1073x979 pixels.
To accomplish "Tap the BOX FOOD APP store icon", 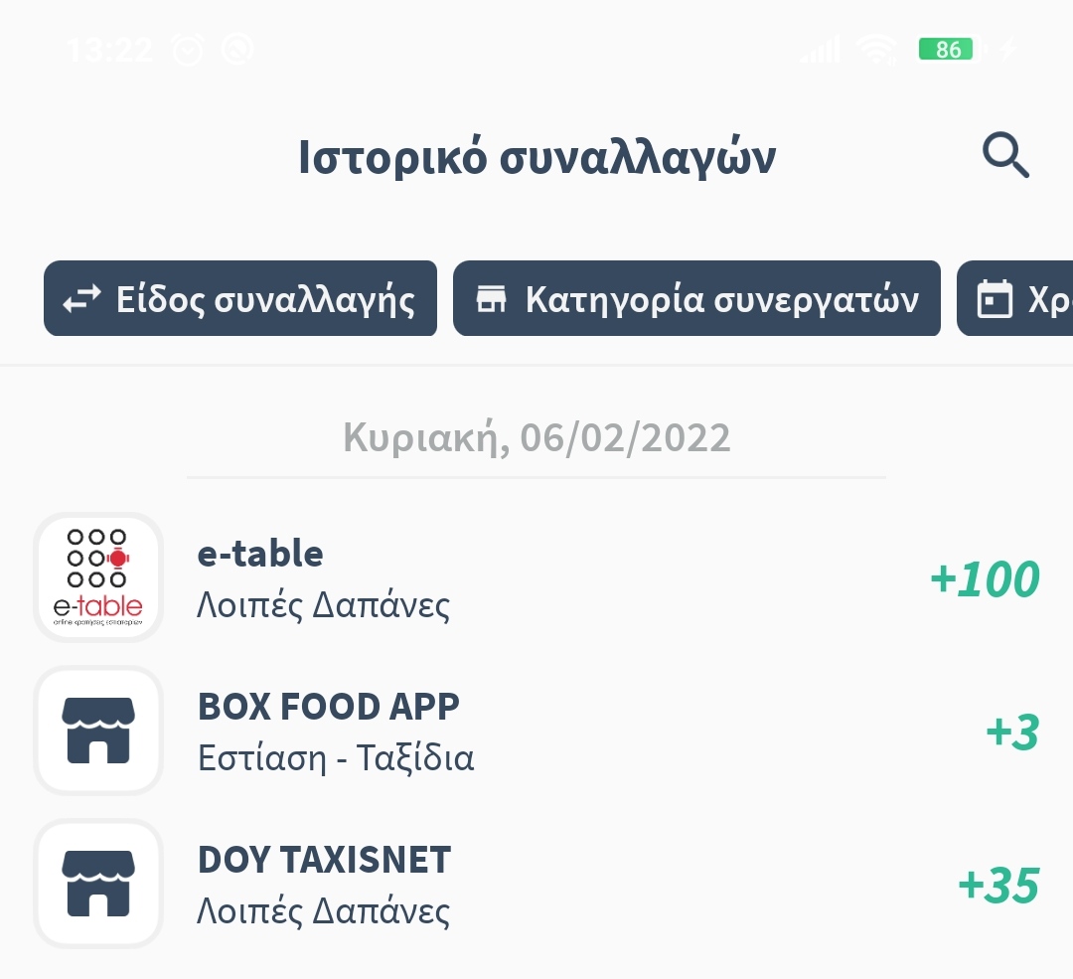I will 97,730.
